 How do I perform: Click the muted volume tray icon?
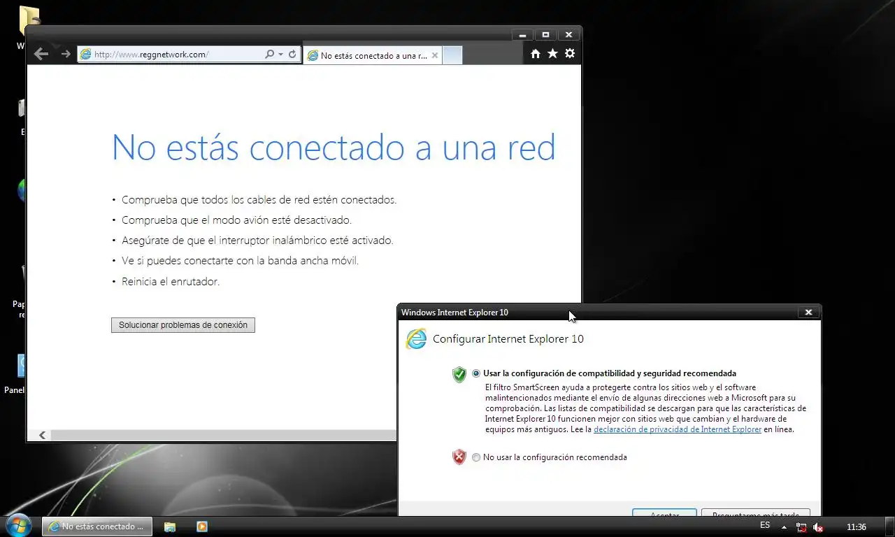(x=817, y=527)
